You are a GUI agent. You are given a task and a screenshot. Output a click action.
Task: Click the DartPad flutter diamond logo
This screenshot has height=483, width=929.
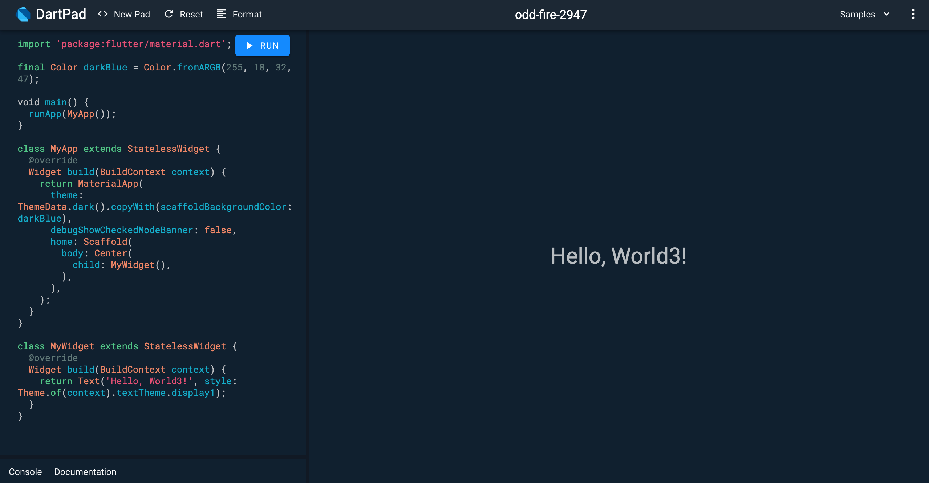[23, 14]
